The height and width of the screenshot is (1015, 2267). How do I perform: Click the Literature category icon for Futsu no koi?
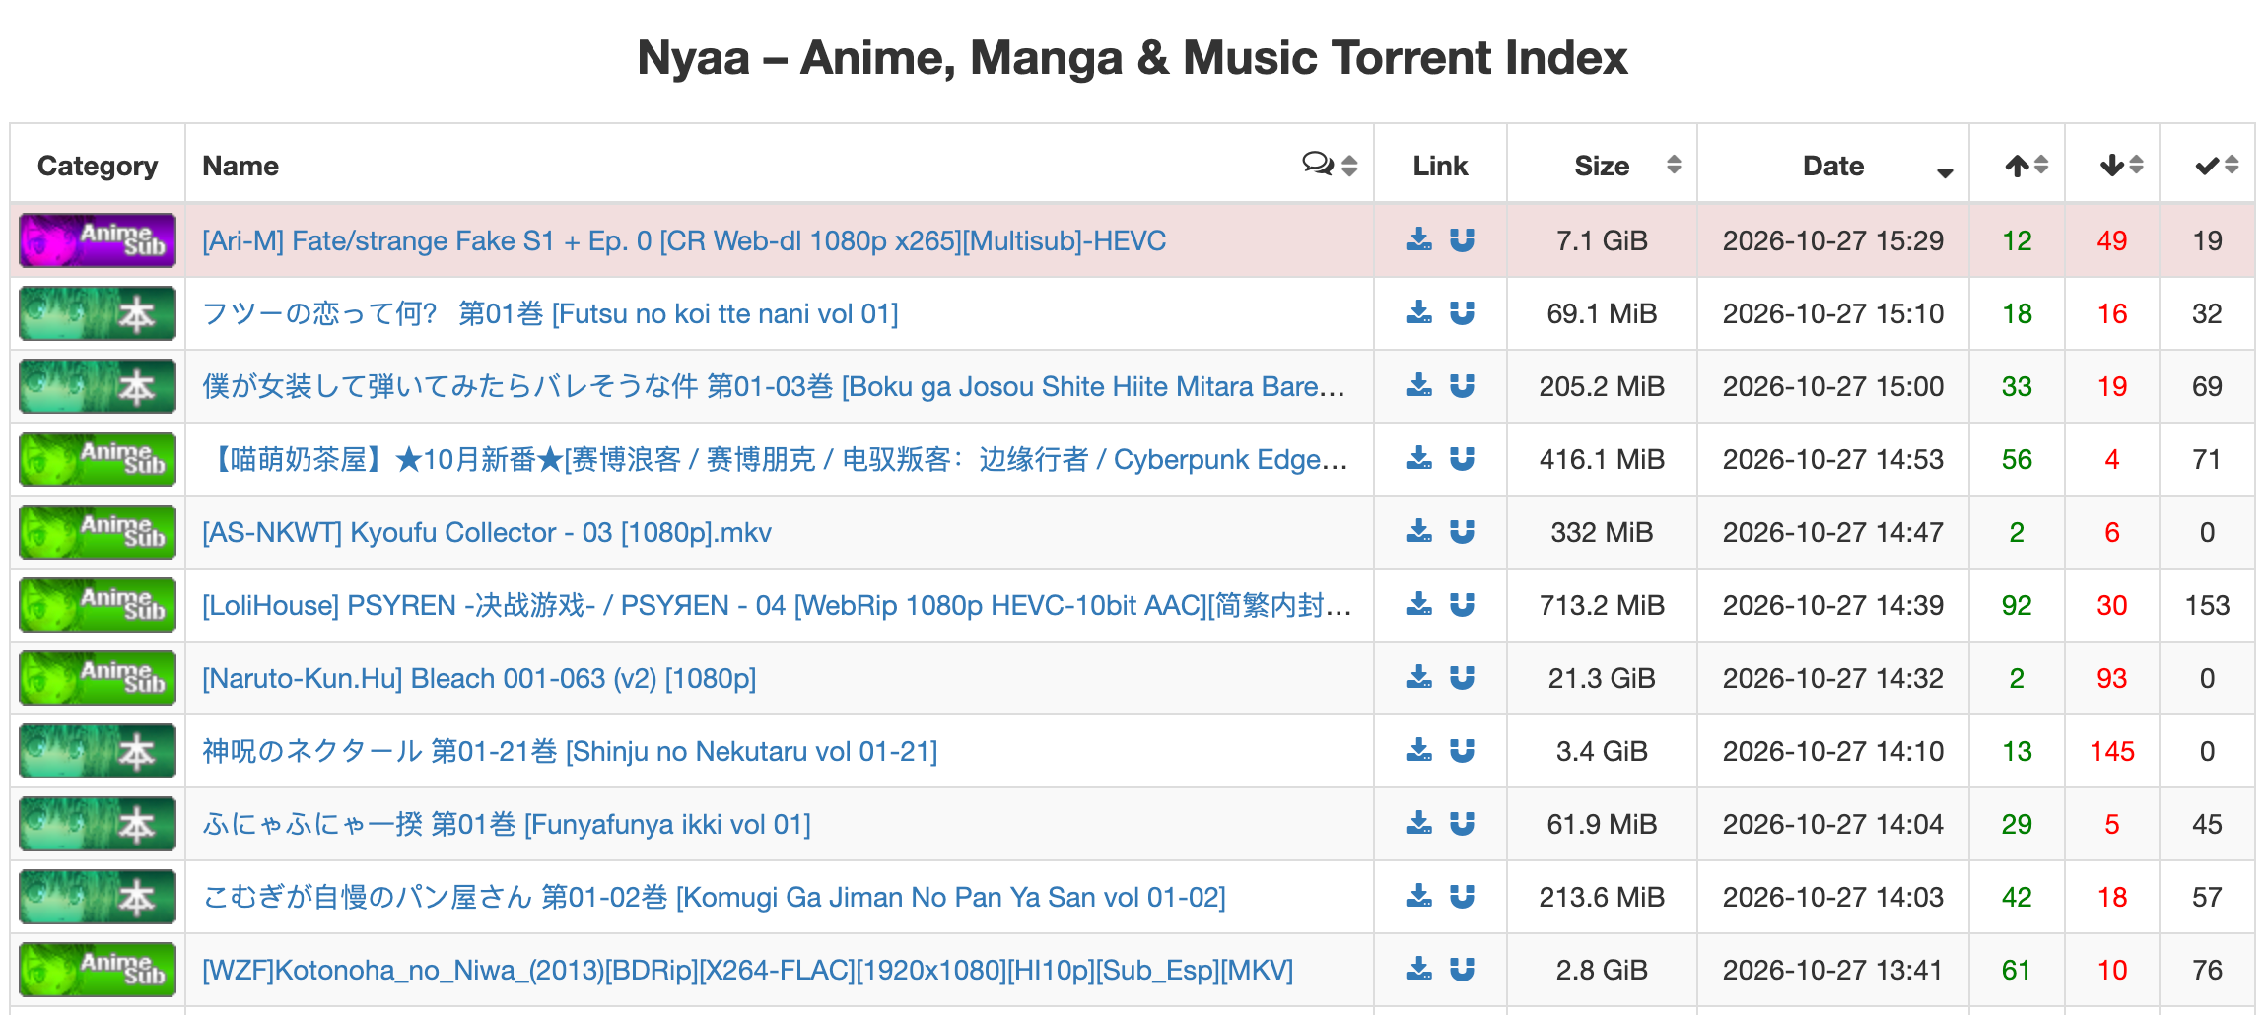click(98, 313)
